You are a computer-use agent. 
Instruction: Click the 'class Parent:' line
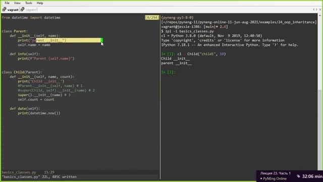pyautogui.click(x=15, y=31)
